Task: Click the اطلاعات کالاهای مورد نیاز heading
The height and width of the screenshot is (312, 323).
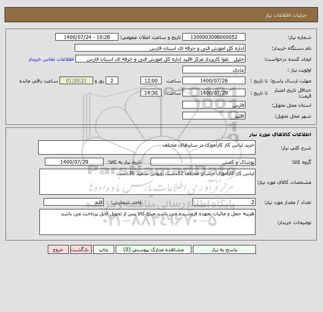Action: pos(280,134)
